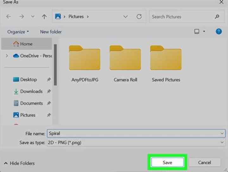
Task: Click the File name field containing Spiral
Action: 136,133
